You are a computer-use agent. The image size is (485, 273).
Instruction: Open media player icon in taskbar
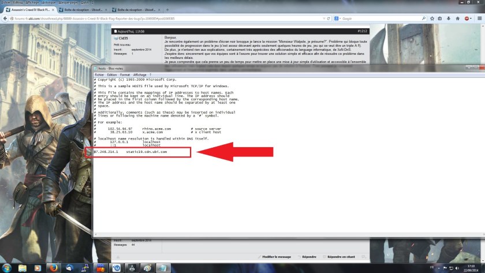click(38, 268)
